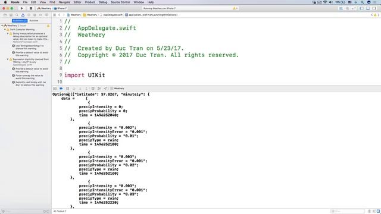Switch to Standard editor mode

point(341,8)
